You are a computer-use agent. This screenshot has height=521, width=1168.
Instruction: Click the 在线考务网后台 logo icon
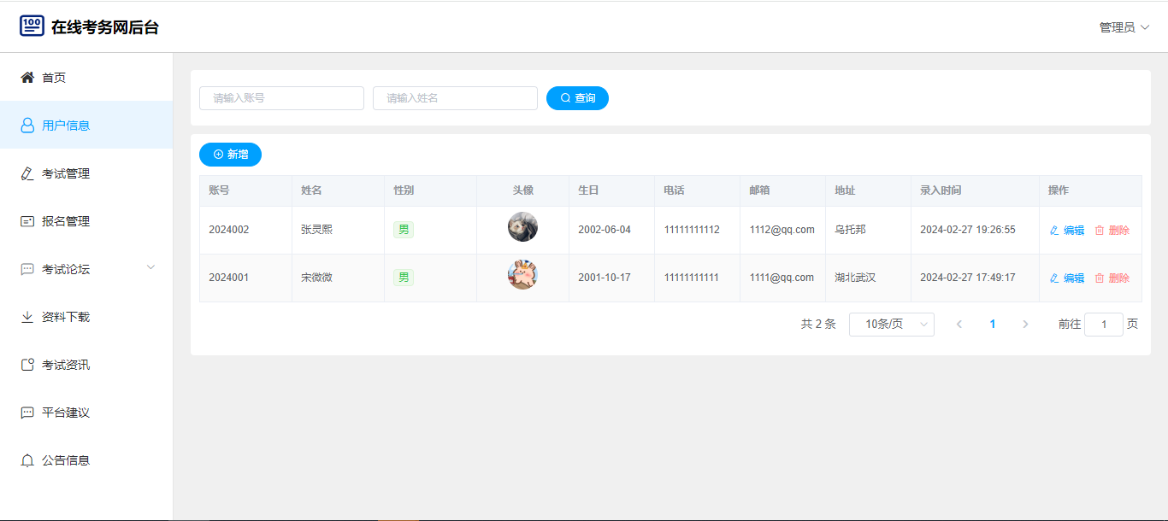[32, 26]
